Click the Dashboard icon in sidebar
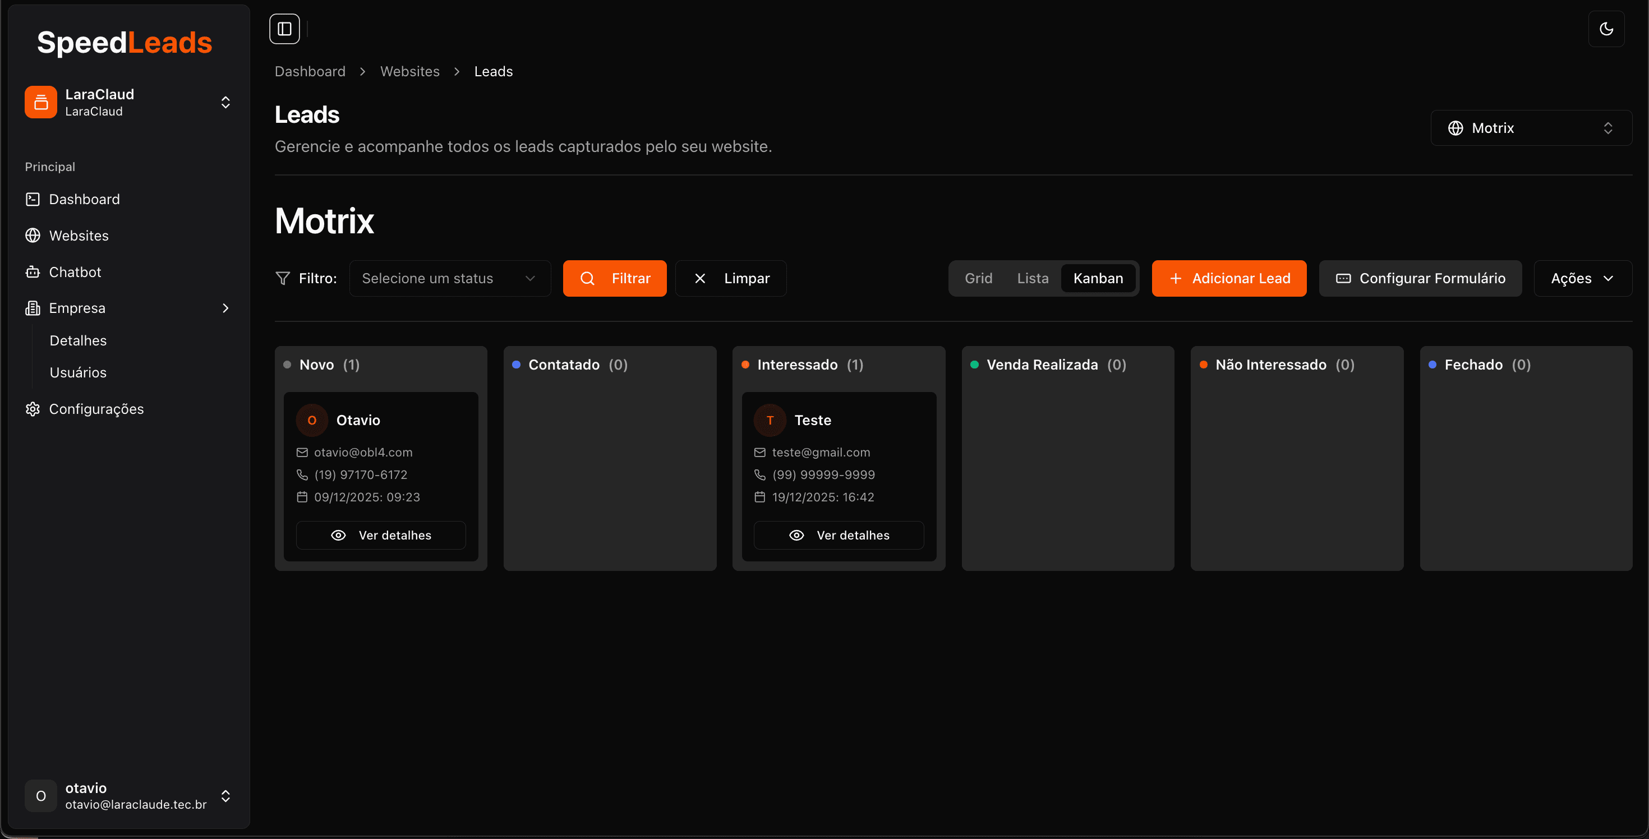This screenshot has width=1649, height=839. pyautogui.click(x=33, y=199)
